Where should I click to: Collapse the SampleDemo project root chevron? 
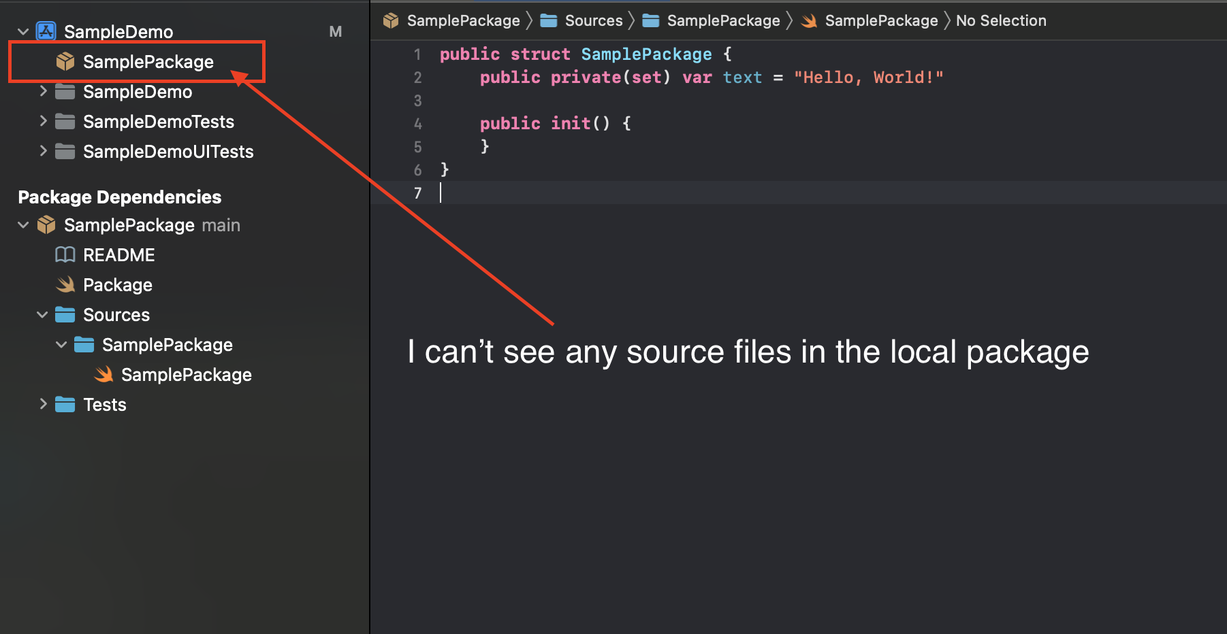pos(23,31)
